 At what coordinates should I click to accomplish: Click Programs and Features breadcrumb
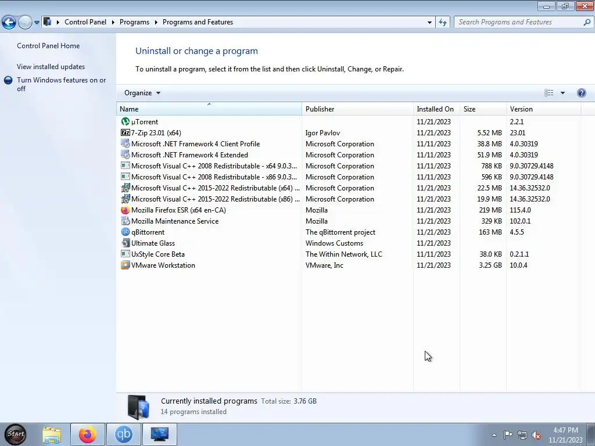(x=198, y=22)
